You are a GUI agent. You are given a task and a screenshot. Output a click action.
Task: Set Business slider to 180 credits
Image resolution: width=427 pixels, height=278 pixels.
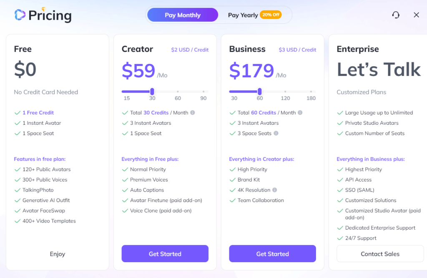311,91
